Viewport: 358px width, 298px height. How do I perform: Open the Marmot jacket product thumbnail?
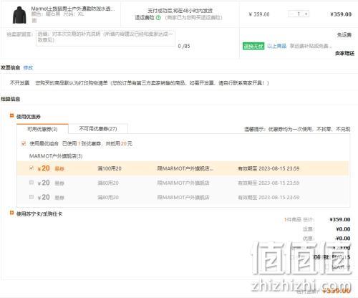19,15
